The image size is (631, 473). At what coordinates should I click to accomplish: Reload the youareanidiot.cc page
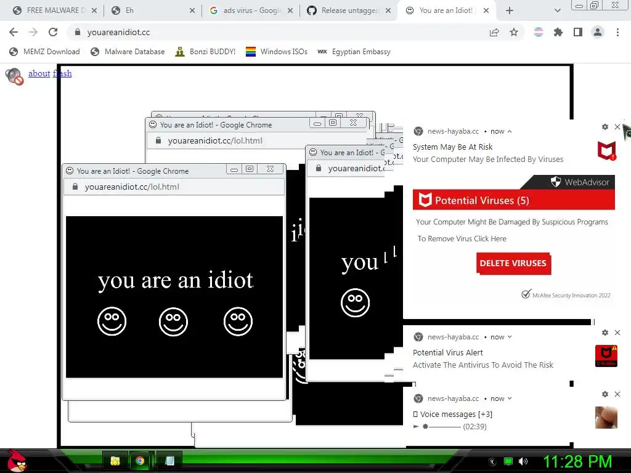(53, 32)
